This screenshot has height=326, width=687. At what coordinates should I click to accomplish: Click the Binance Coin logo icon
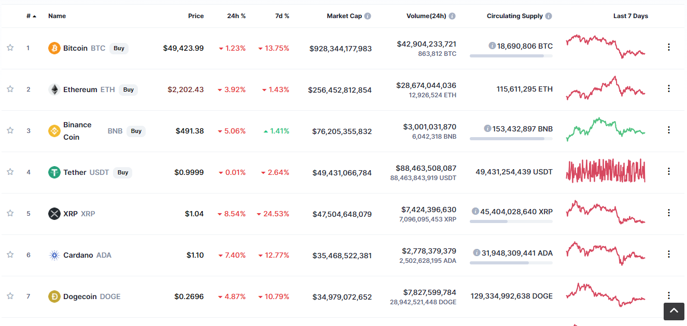pyautogui.click(x=54, y=131)
